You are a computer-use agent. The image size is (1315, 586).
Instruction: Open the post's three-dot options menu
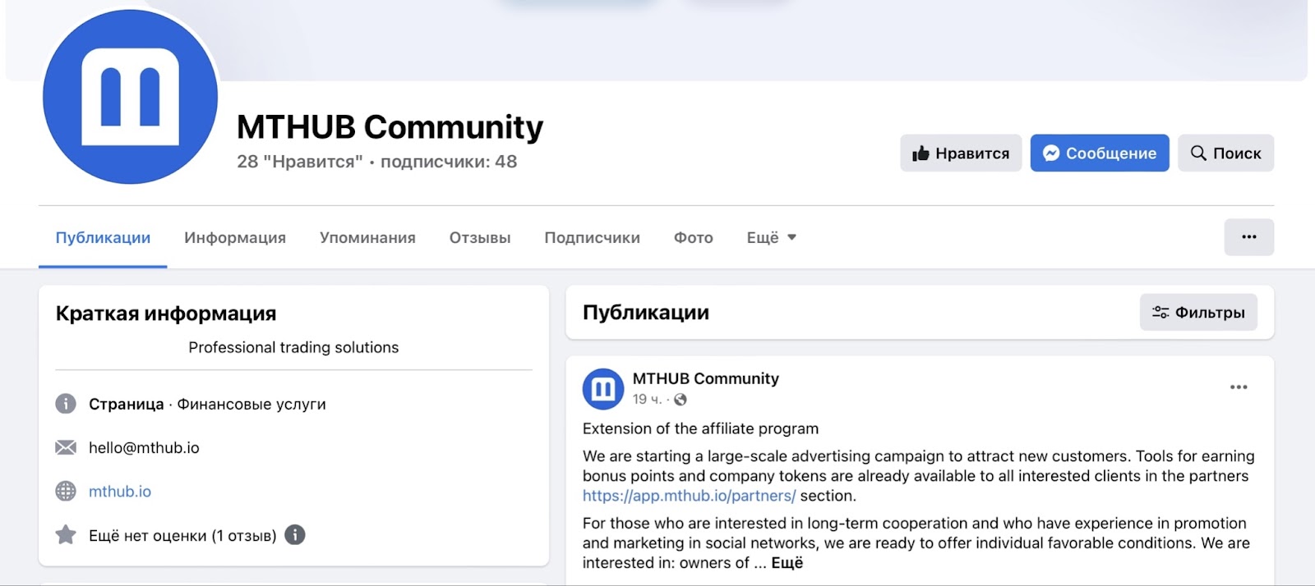pyautogui.click(x=1239, y=387)
